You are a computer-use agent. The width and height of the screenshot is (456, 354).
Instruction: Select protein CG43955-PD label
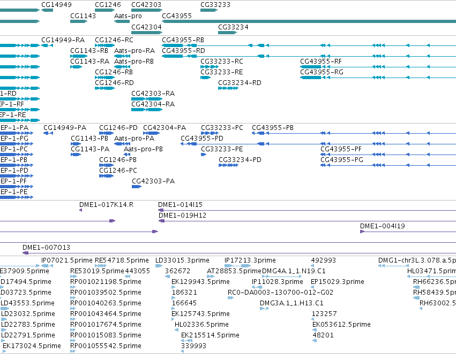[202, 138]
